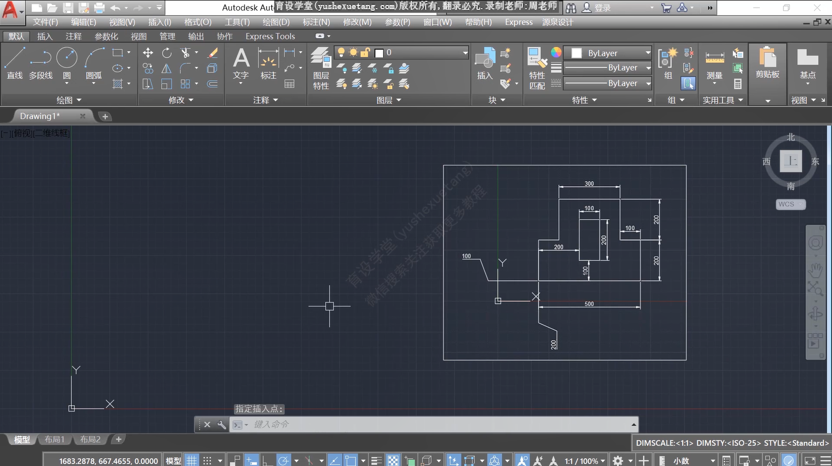This screenshot has width=832, height=466.
Task: Click the Mirror tool icon
Action: [167, 69]
